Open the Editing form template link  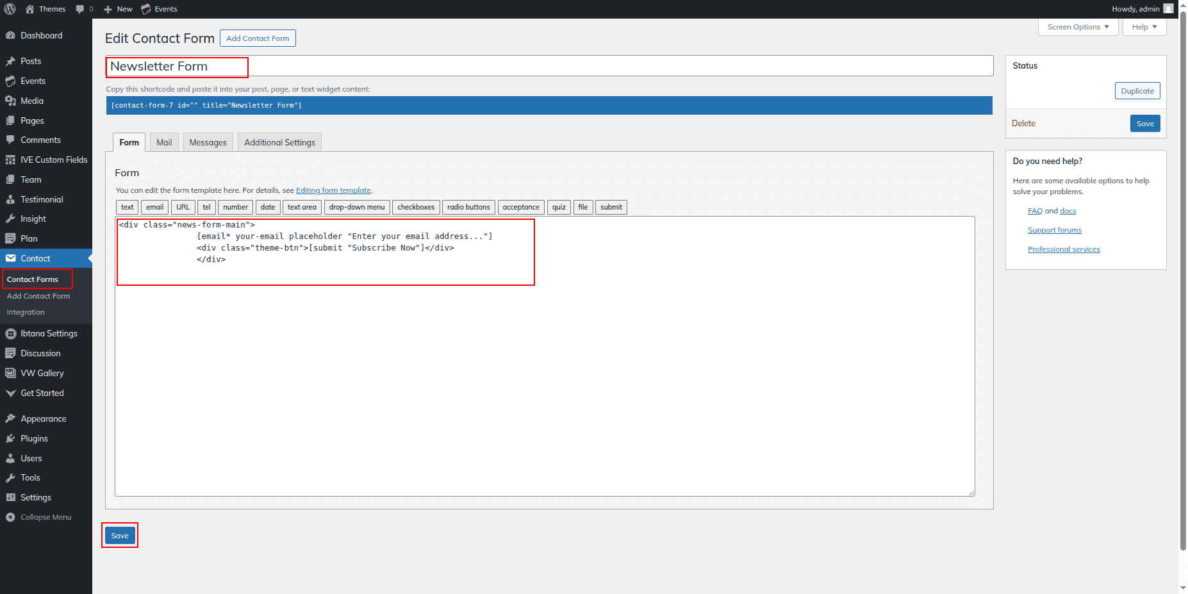[x=333, y=190]
